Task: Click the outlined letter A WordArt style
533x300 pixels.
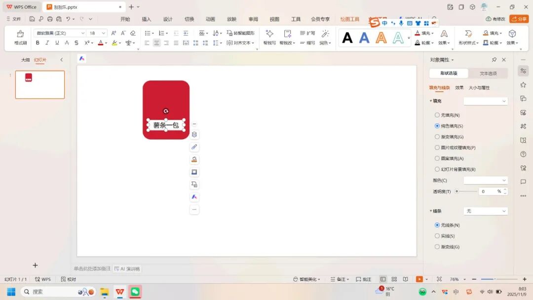Action: tap(397, 37)
